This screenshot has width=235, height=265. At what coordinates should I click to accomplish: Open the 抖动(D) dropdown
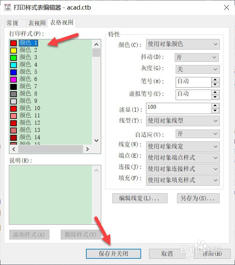click(x=196, y=57)
